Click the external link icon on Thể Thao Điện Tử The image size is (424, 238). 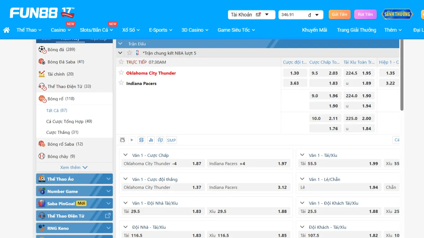[108, 216]
